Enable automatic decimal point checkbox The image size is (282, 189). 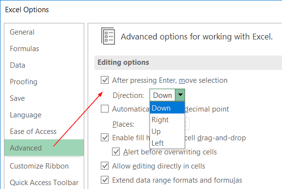(x=105, y=109)
